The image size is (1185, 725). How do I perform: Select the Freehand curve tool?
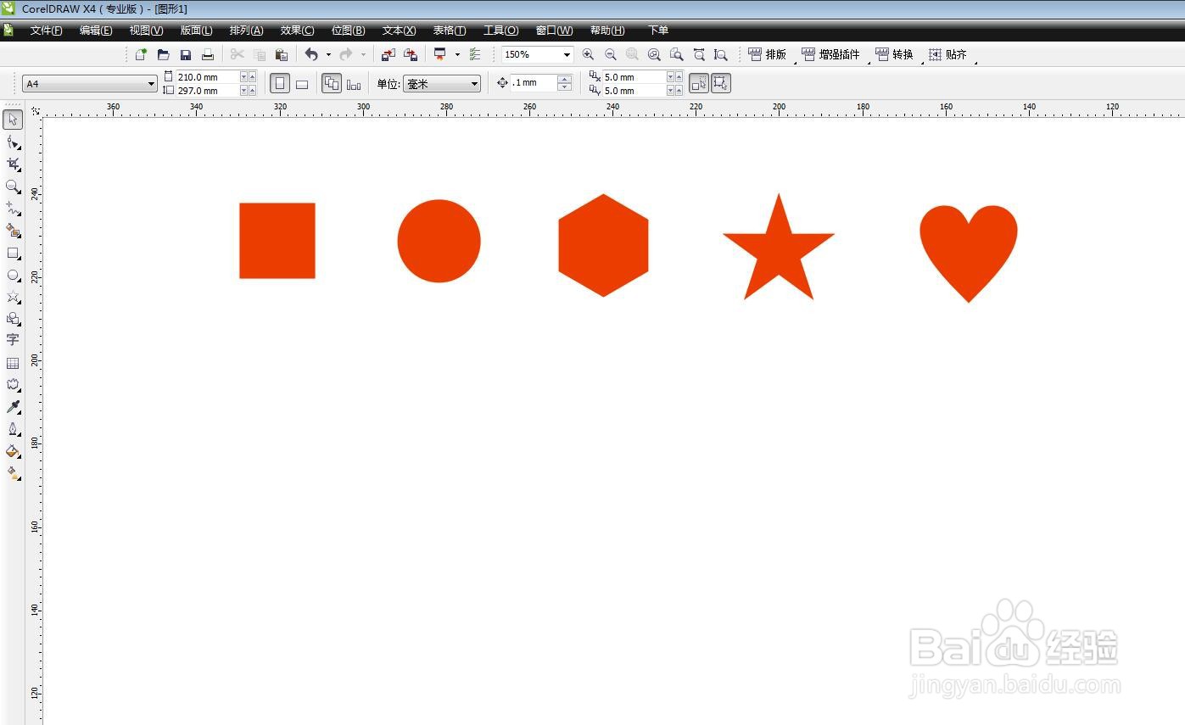pos(13,208)
